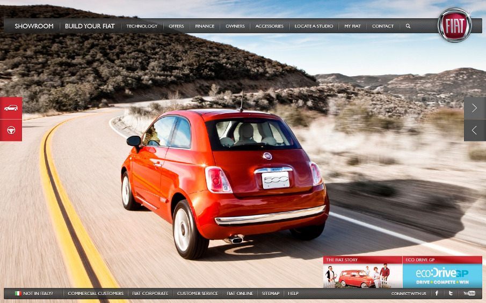Click the steering wheel icon on left sidebar
486x303 pixels.
coord(11,130)
